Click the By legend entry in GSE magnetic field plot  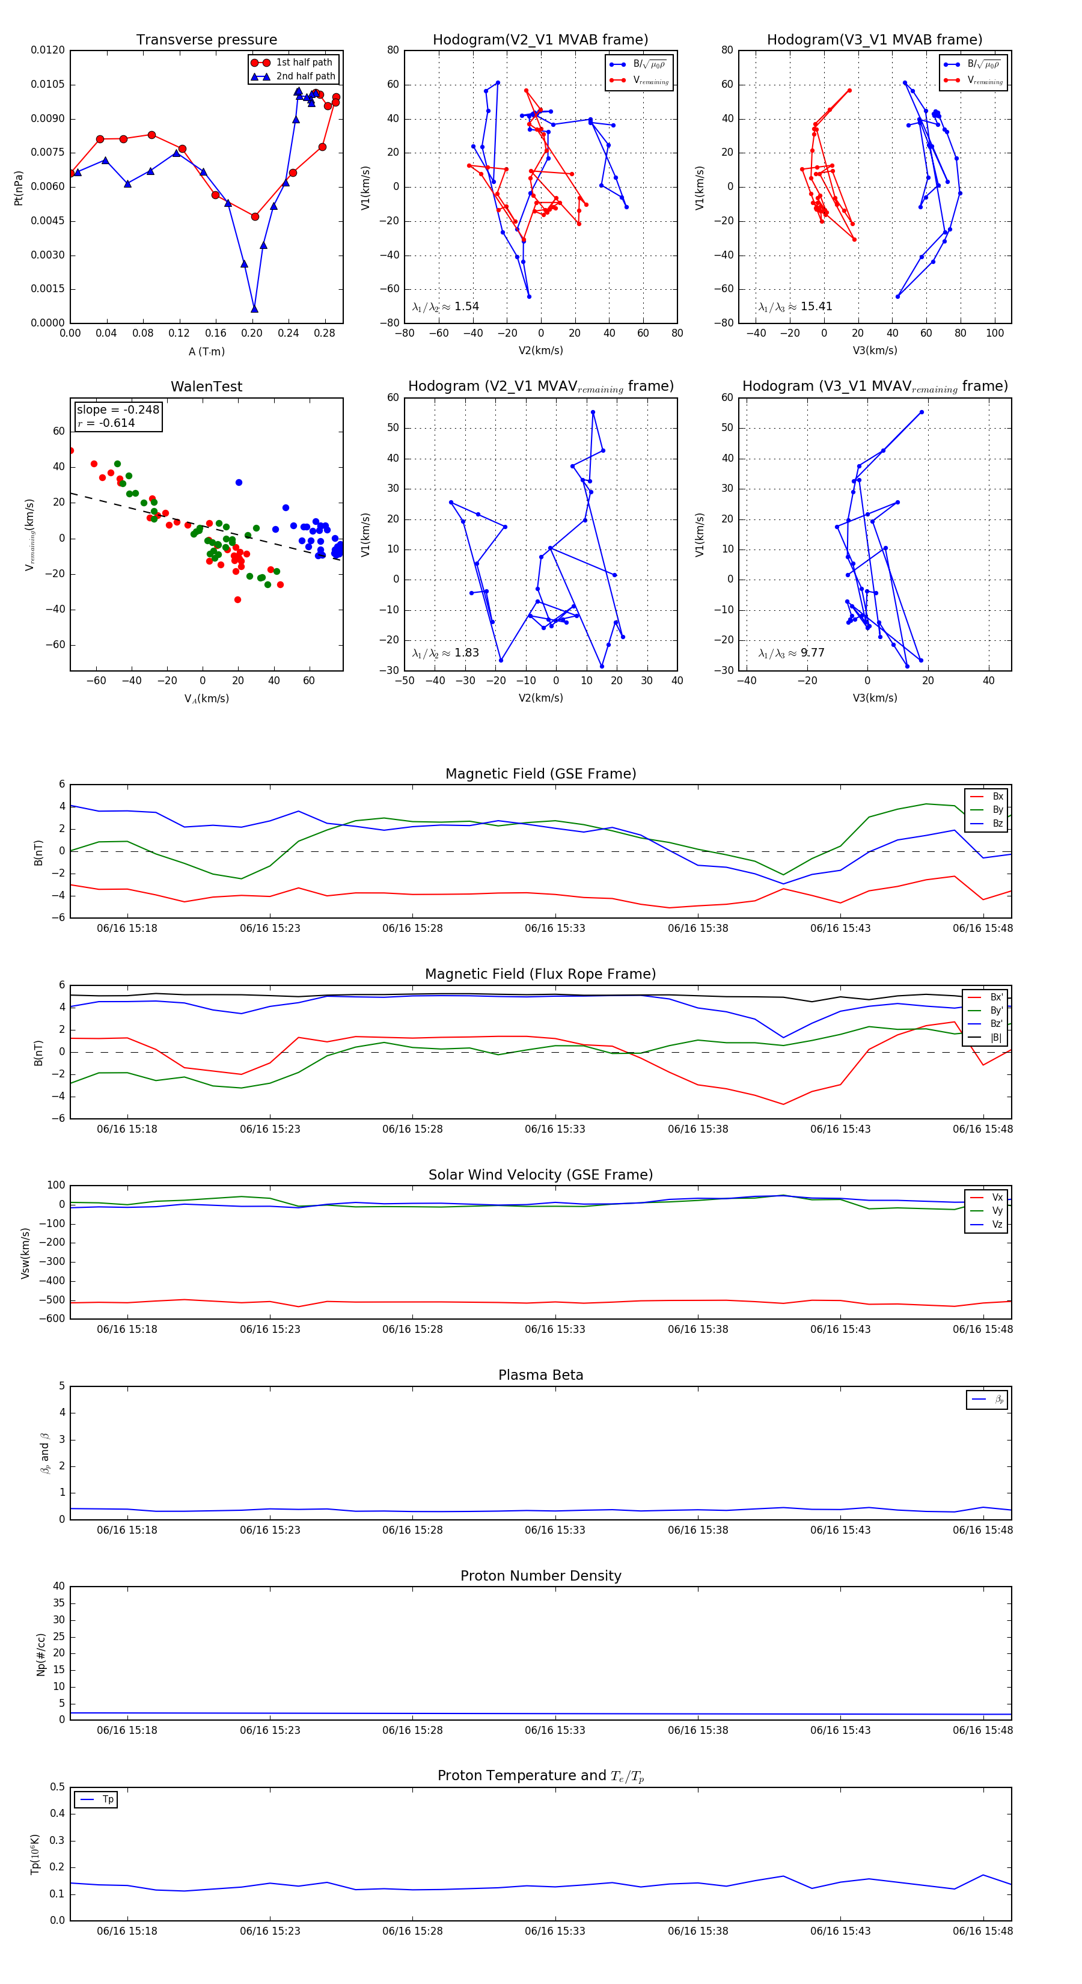(986, 809)
